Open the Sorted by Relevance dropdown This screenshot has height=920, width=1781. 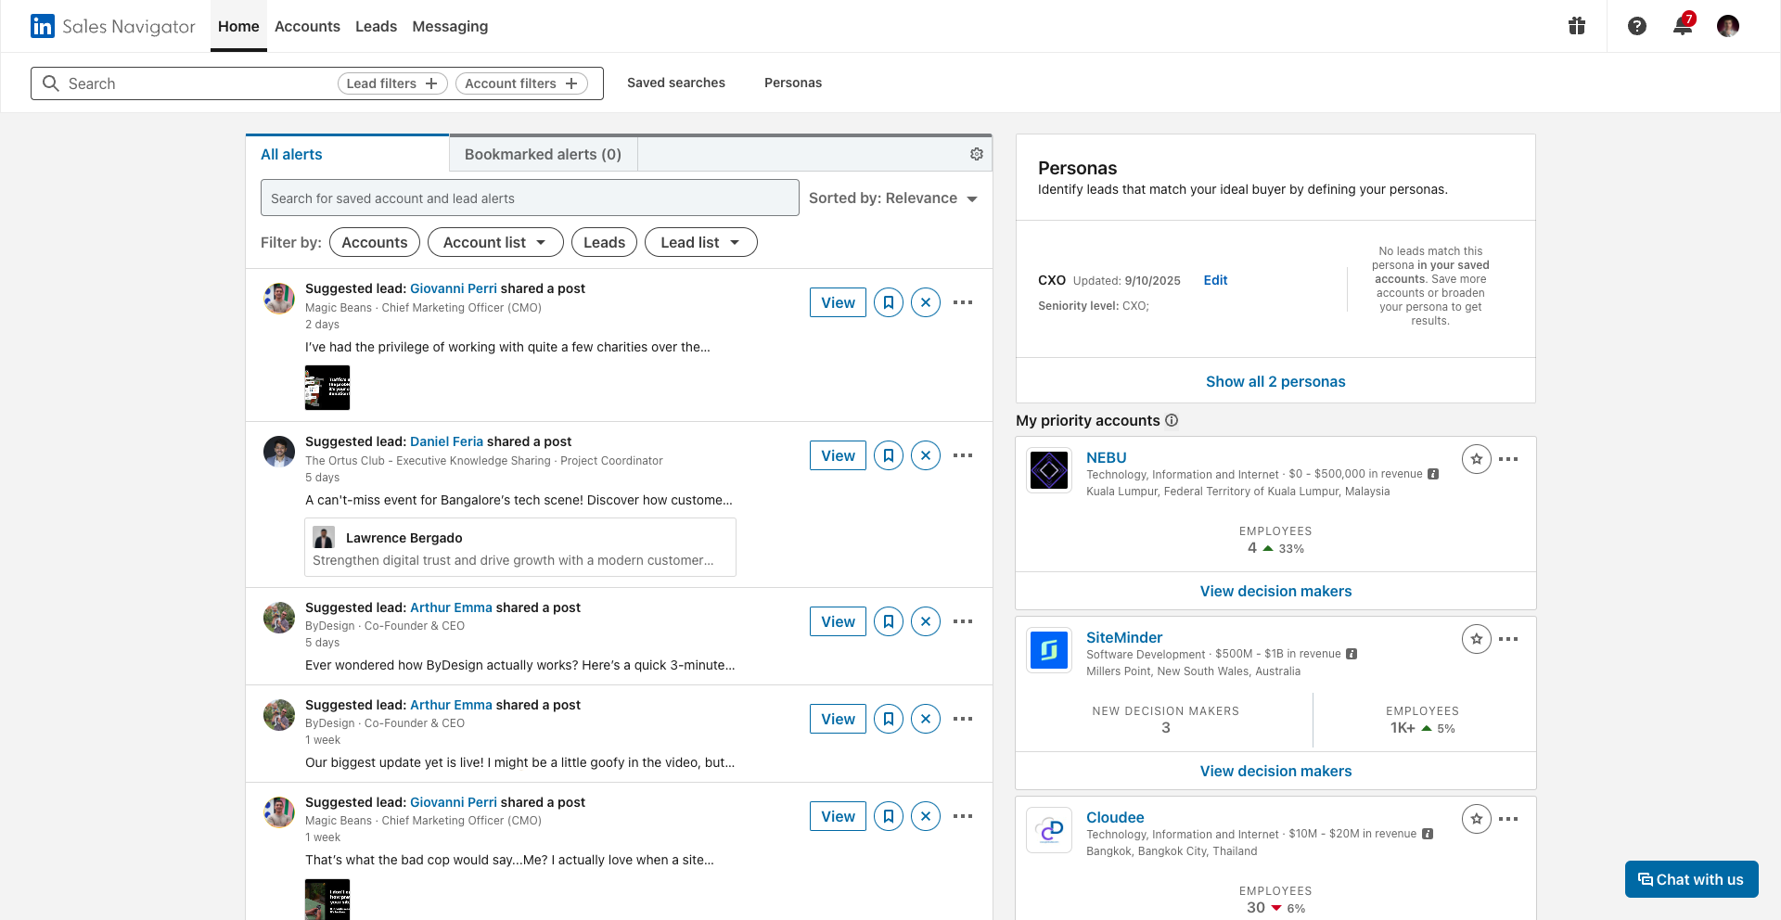click(892, 198)
